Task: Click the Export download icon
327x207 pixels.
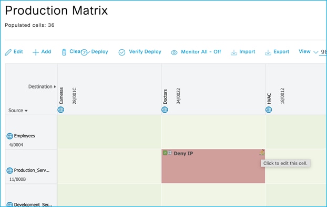Action: coord(268,52)
